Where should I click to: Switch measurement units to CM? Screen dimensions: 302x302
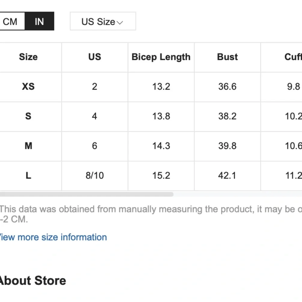tap(11, 21)
